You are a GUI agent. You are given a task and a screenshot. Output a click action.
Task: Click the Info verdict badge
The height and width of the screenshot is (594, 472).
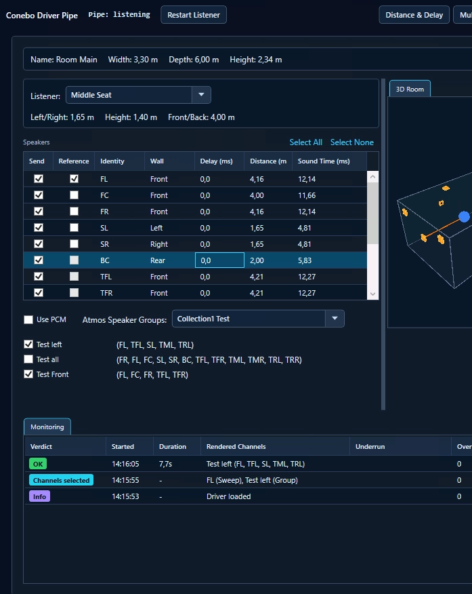[39, 496]
